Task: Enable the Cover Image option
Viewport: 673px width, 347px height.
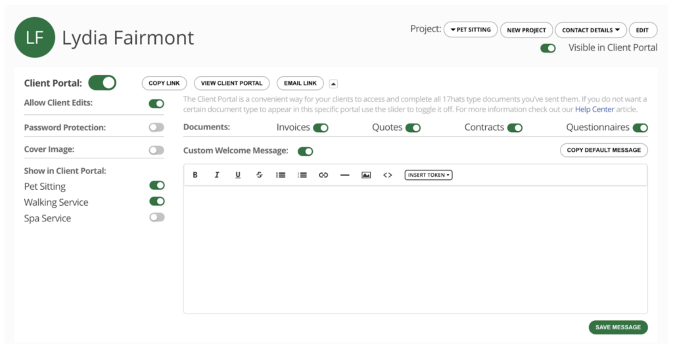Action: (156, 150)
